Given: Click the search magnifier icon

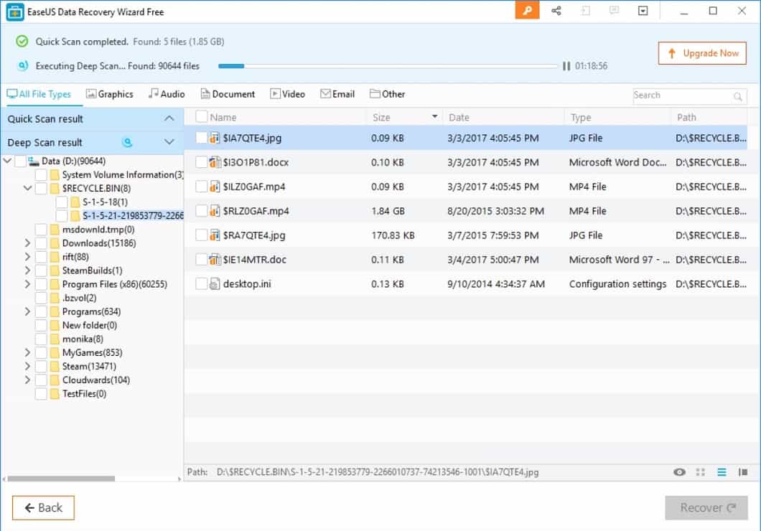Looking at the screenshot, I should (738, 96).
